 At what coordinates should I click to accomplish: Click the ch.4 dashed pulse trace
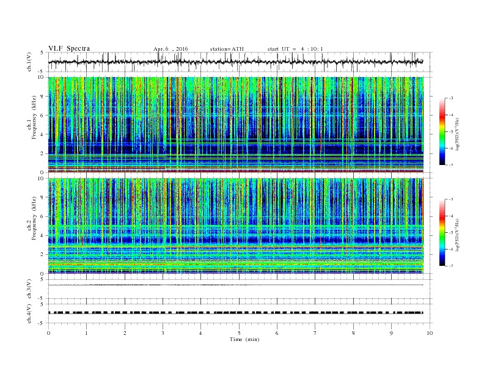point(235,313)
